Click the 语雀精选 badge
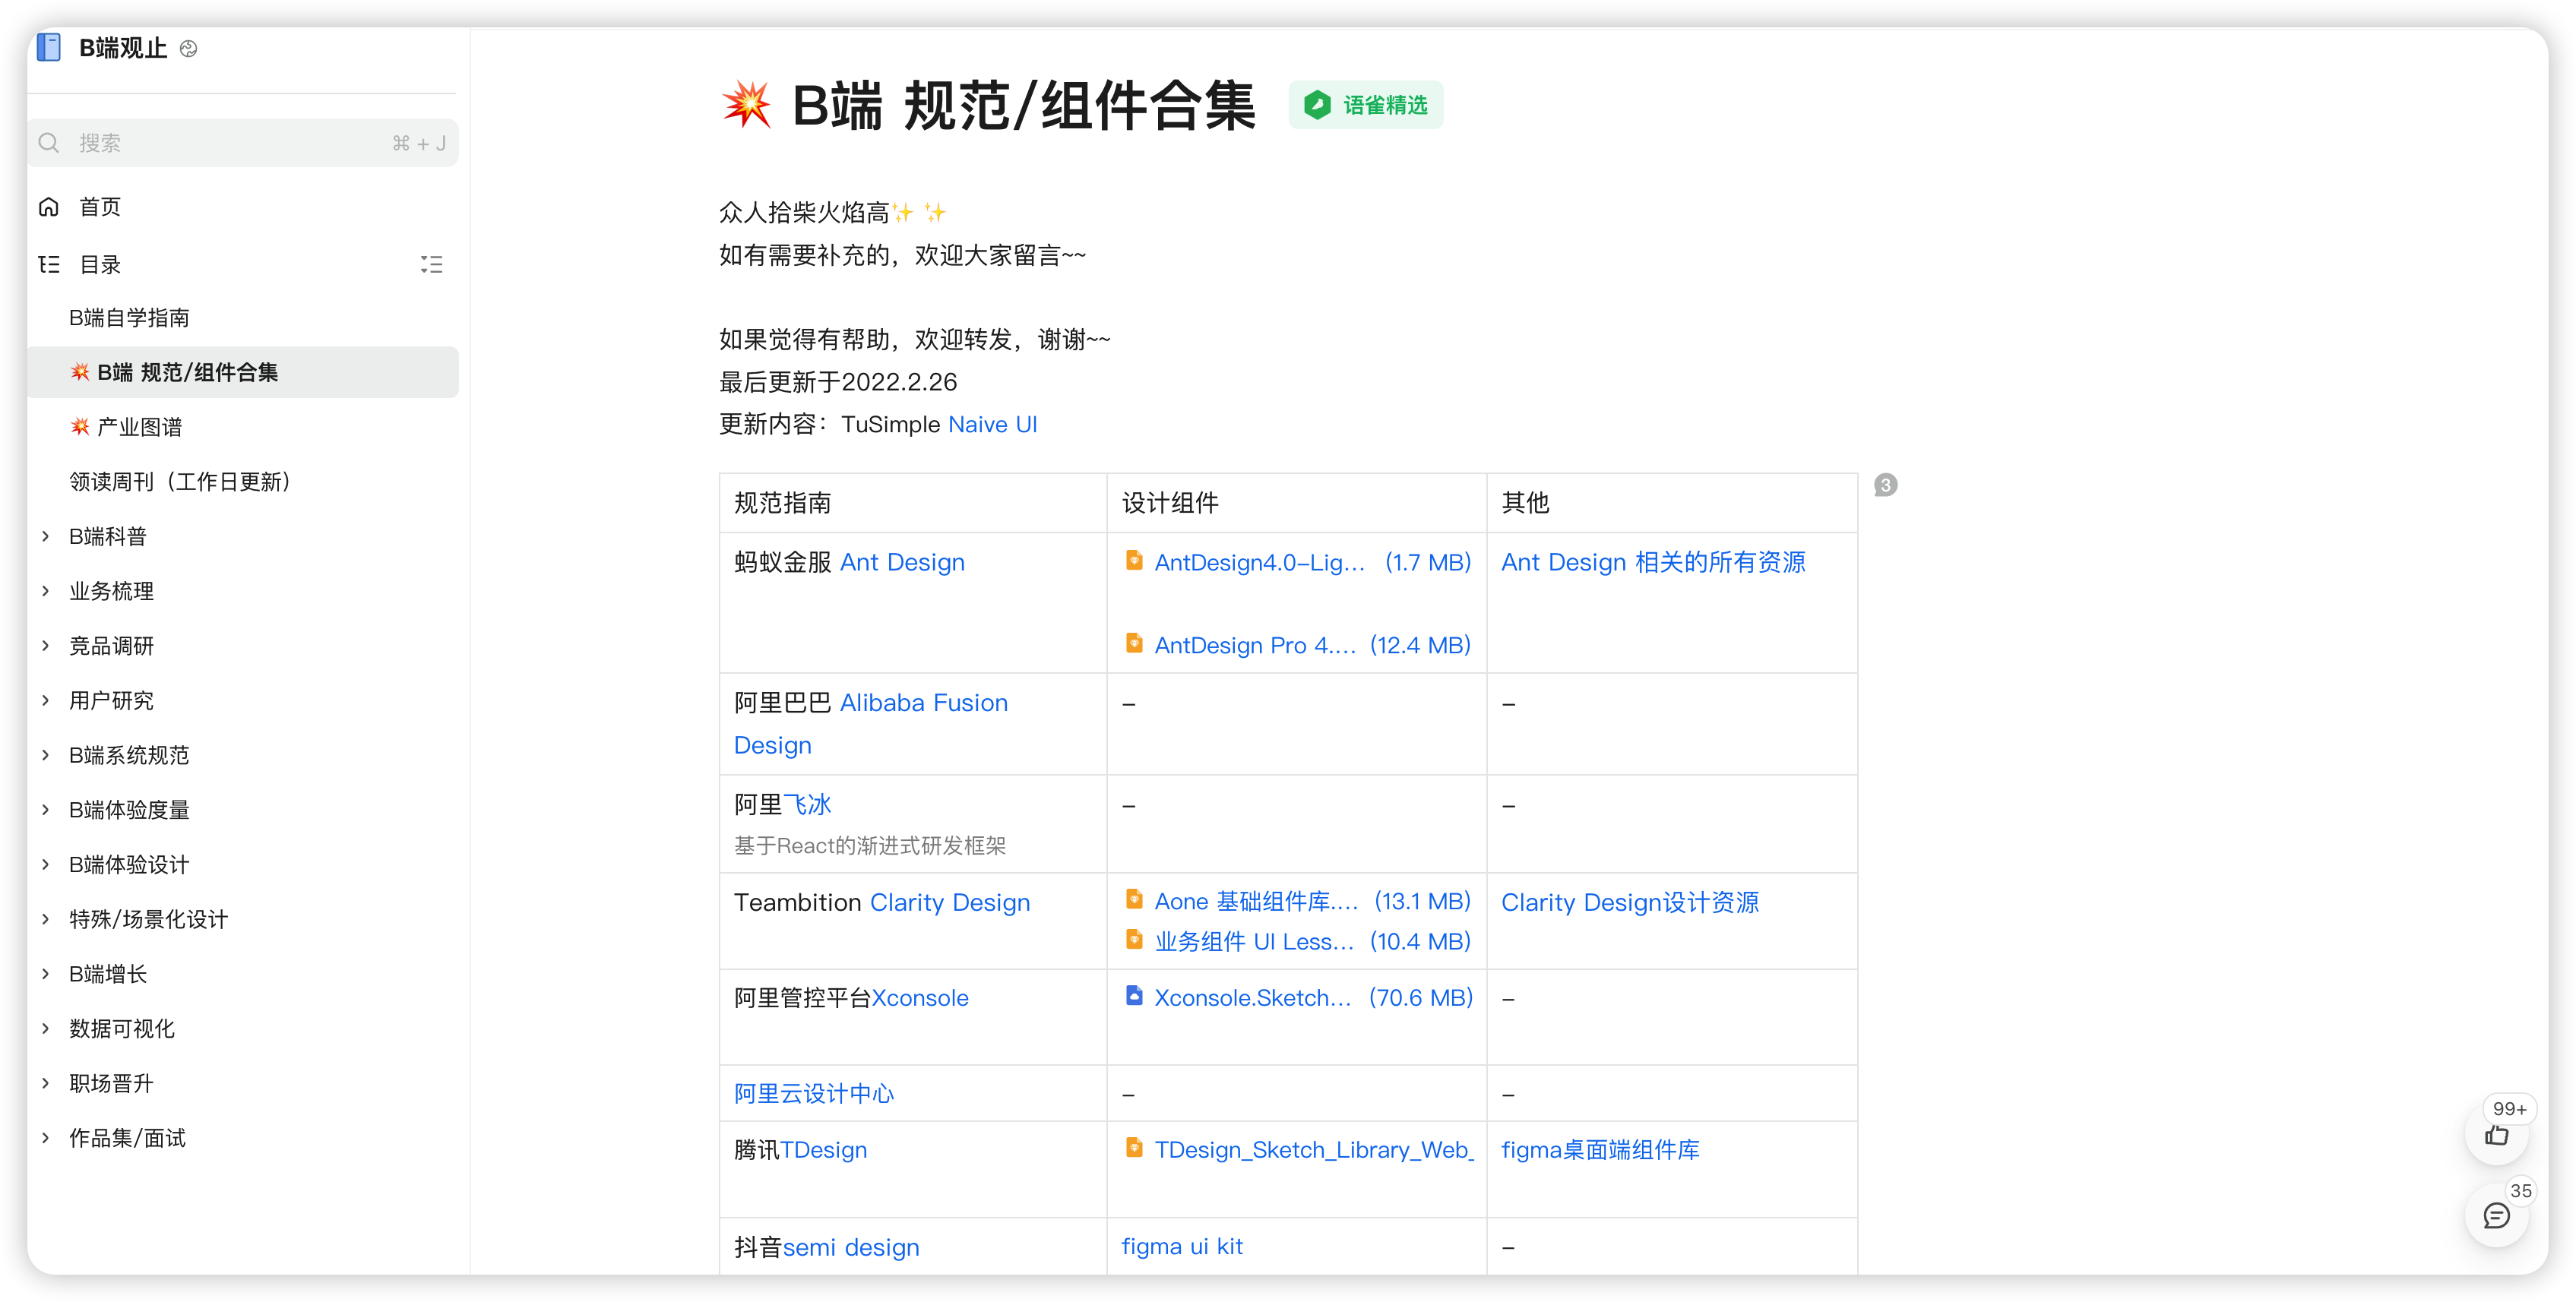This screenshot has height=1302, width=2576. [x=1365, y=105]
